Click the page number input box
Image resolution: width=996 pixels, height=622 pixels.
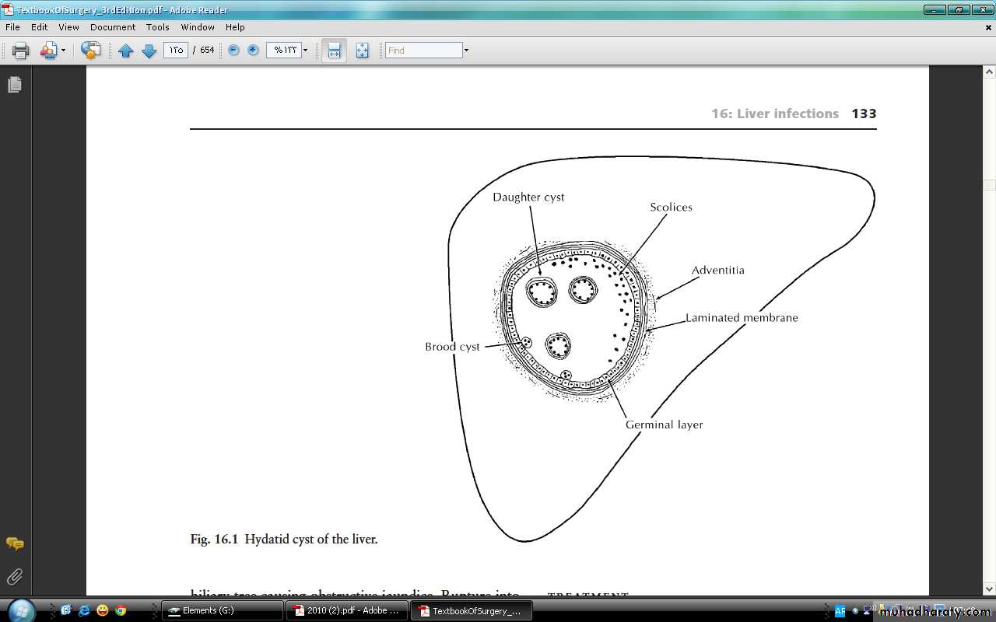pyautogui.click(x=176, y=51)
